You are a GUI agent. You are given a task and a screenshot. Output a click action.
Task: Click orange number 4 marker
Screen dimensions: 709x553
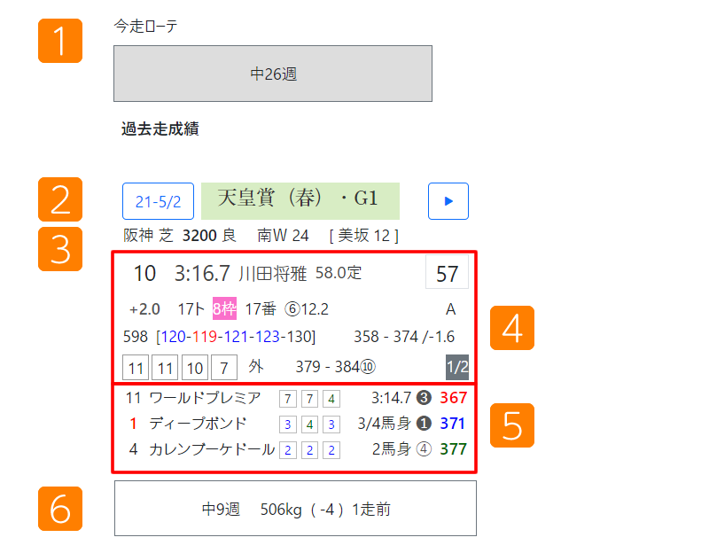click(512, 328)
